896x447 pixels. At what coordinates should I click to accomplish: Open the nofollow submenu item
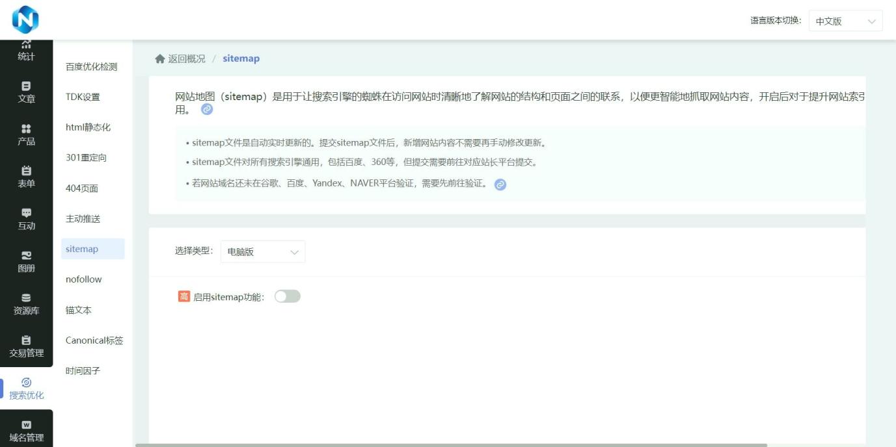[x=83, y=279]
